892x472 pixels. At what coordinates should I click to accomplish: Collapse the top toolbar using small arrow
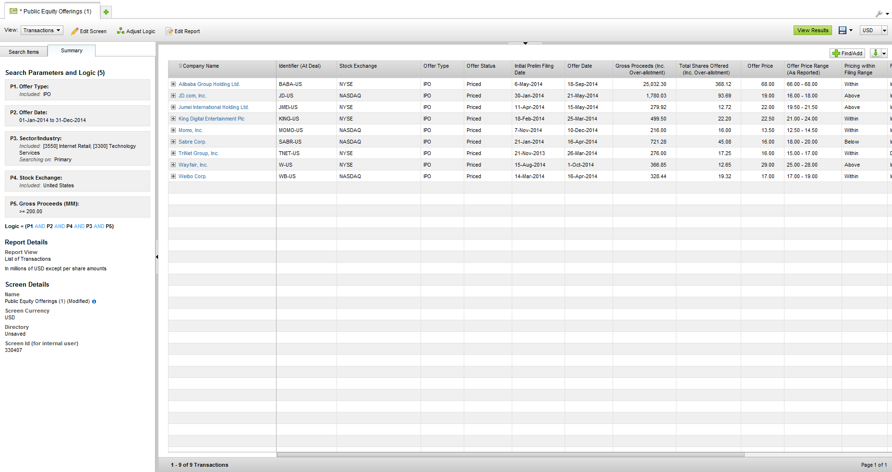(525, 43)
